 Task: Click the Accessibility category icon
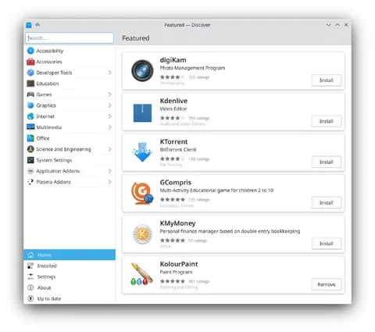click(30, 51)
